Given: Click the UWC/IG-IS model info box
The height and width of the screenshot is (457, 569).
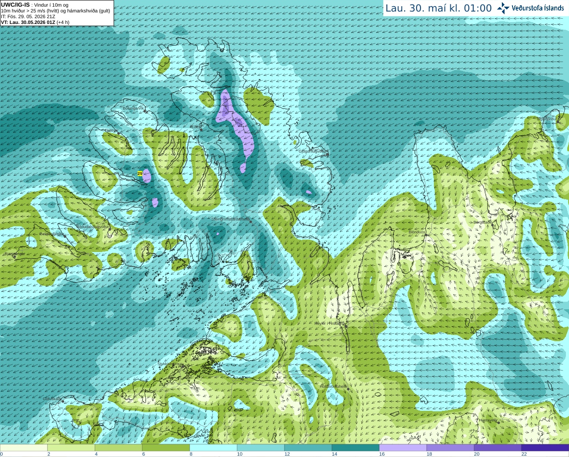Looking at the screenshot, I should (x=57, y=13).
